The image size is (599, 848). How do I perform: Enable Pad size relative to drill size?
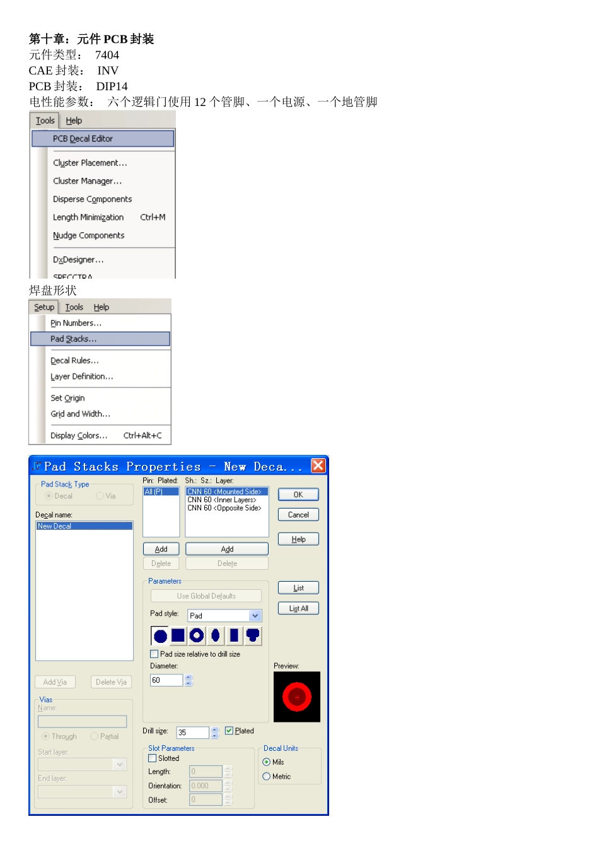click(154, 654)
